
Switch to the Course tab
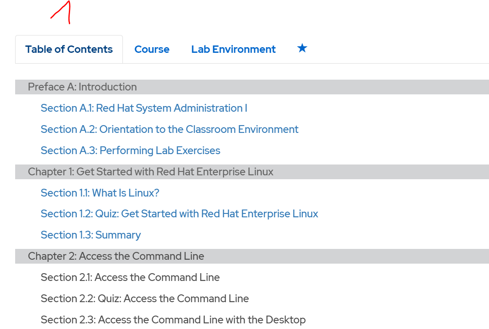point(152,49)
